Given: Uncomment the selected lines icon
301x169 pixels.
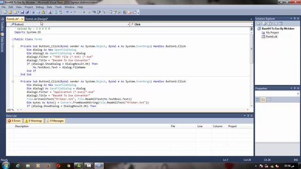Looking at the screenshot, I should (x=61, y=12).
